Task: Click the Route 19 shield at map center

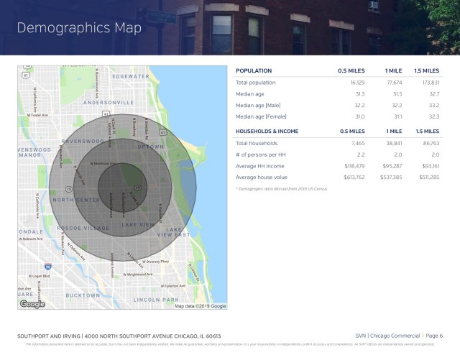Action: click(x=137, y=188)
